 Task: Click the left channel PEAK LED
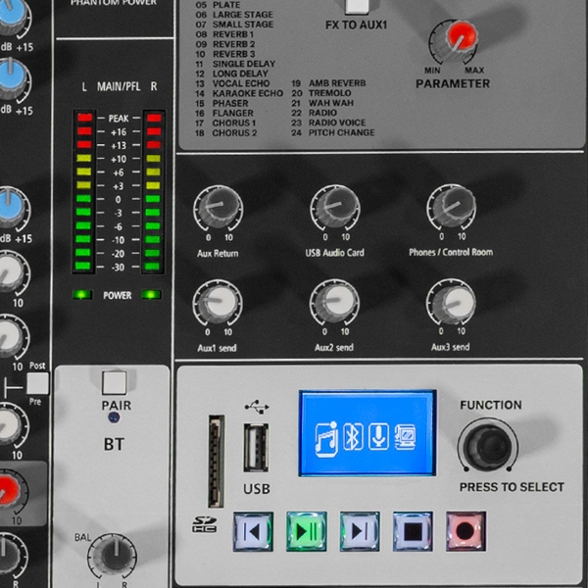[84, 118]
